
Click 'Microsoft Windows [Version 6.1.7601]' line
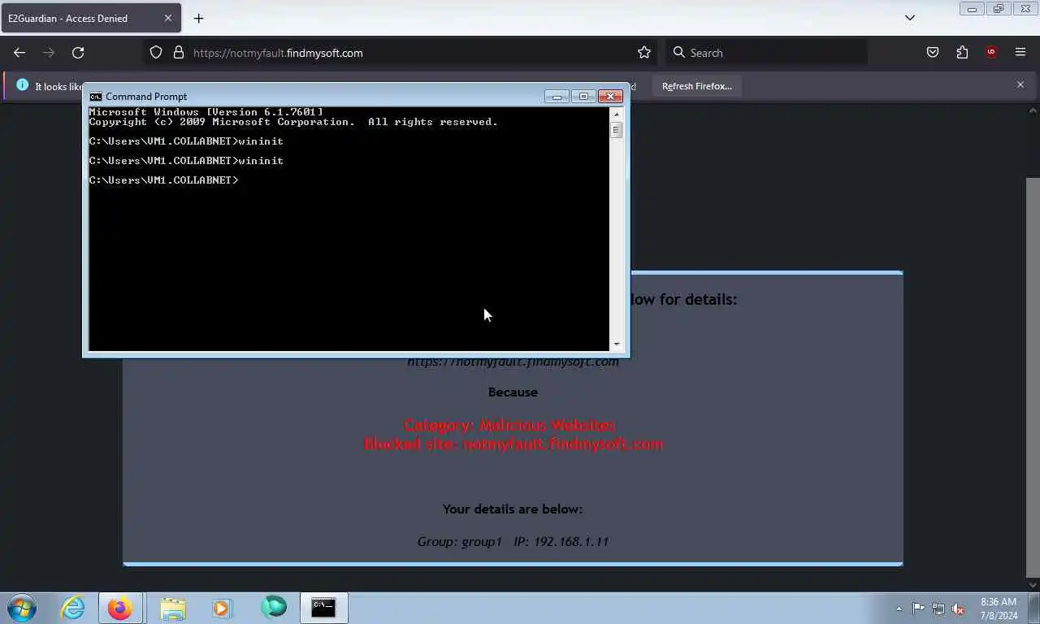point(206,112)
